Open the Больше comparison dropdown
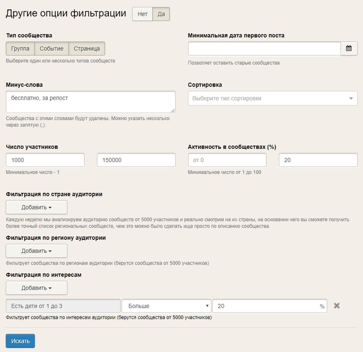Screen dimensions: 363x352 coord(166,306)
